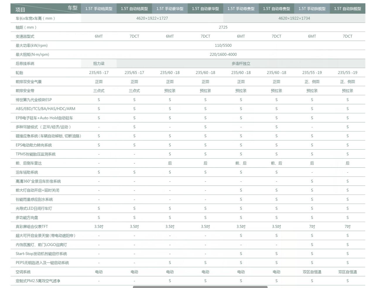Click the 车型 header label

click(x=73, y=8)
